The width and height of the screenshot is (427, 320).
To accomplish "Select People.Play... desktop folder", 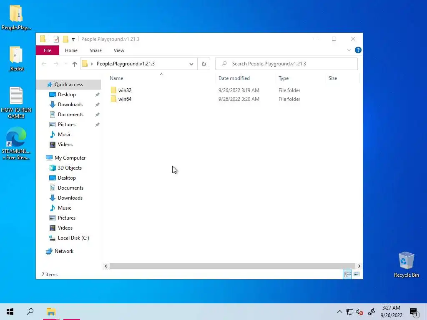I will point(16,17).
